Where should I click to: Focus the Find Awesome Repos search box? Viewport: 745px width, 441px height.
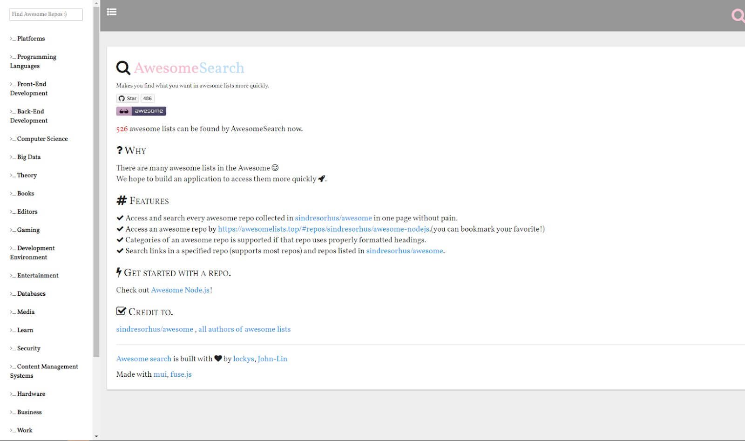[46, 14]
